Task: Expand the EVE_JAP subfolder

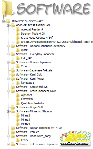Action: 13,58
